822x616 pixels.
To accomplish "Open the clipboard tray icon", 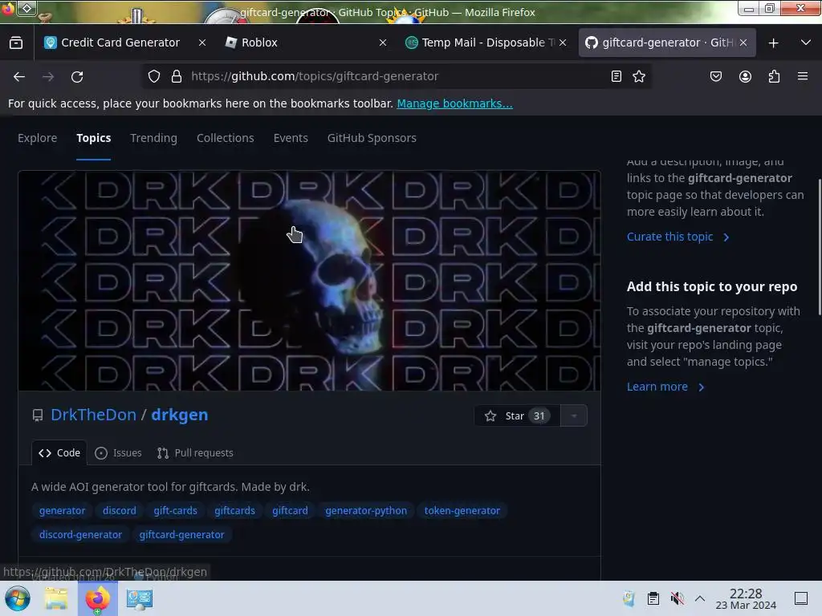I will pyautogui.click(x=653, y=598).
